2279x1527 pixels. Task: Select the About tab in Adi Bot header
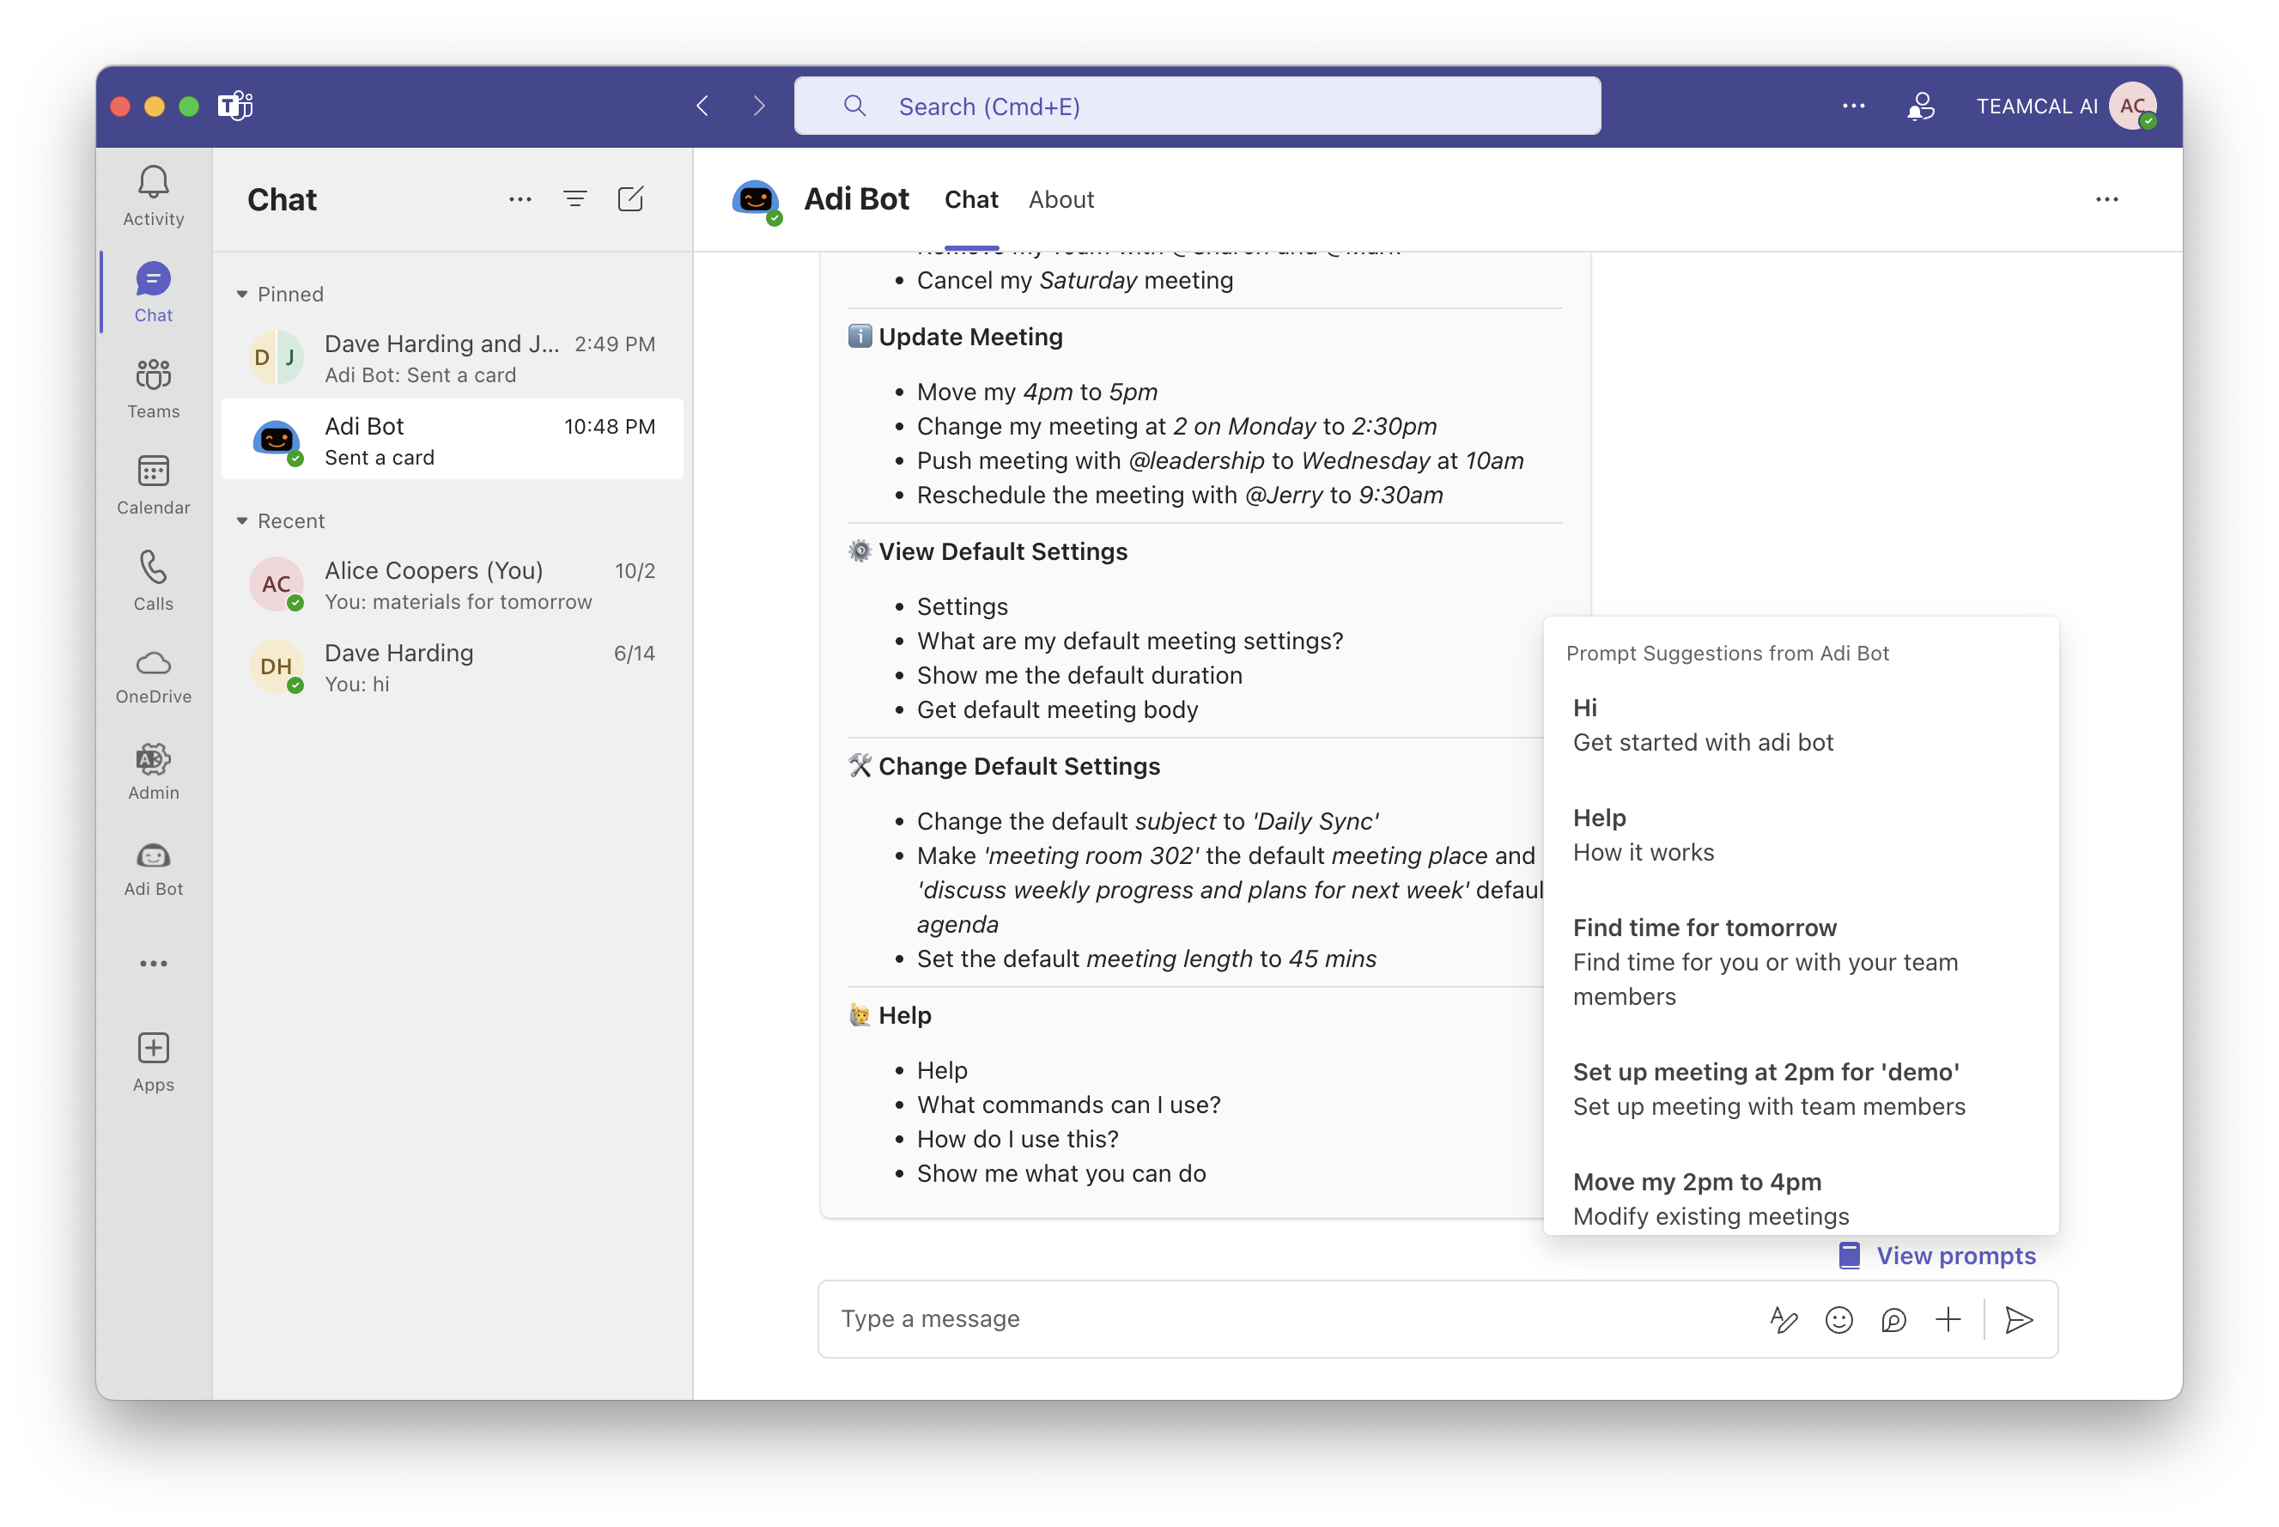click(x=1060, y=199)
